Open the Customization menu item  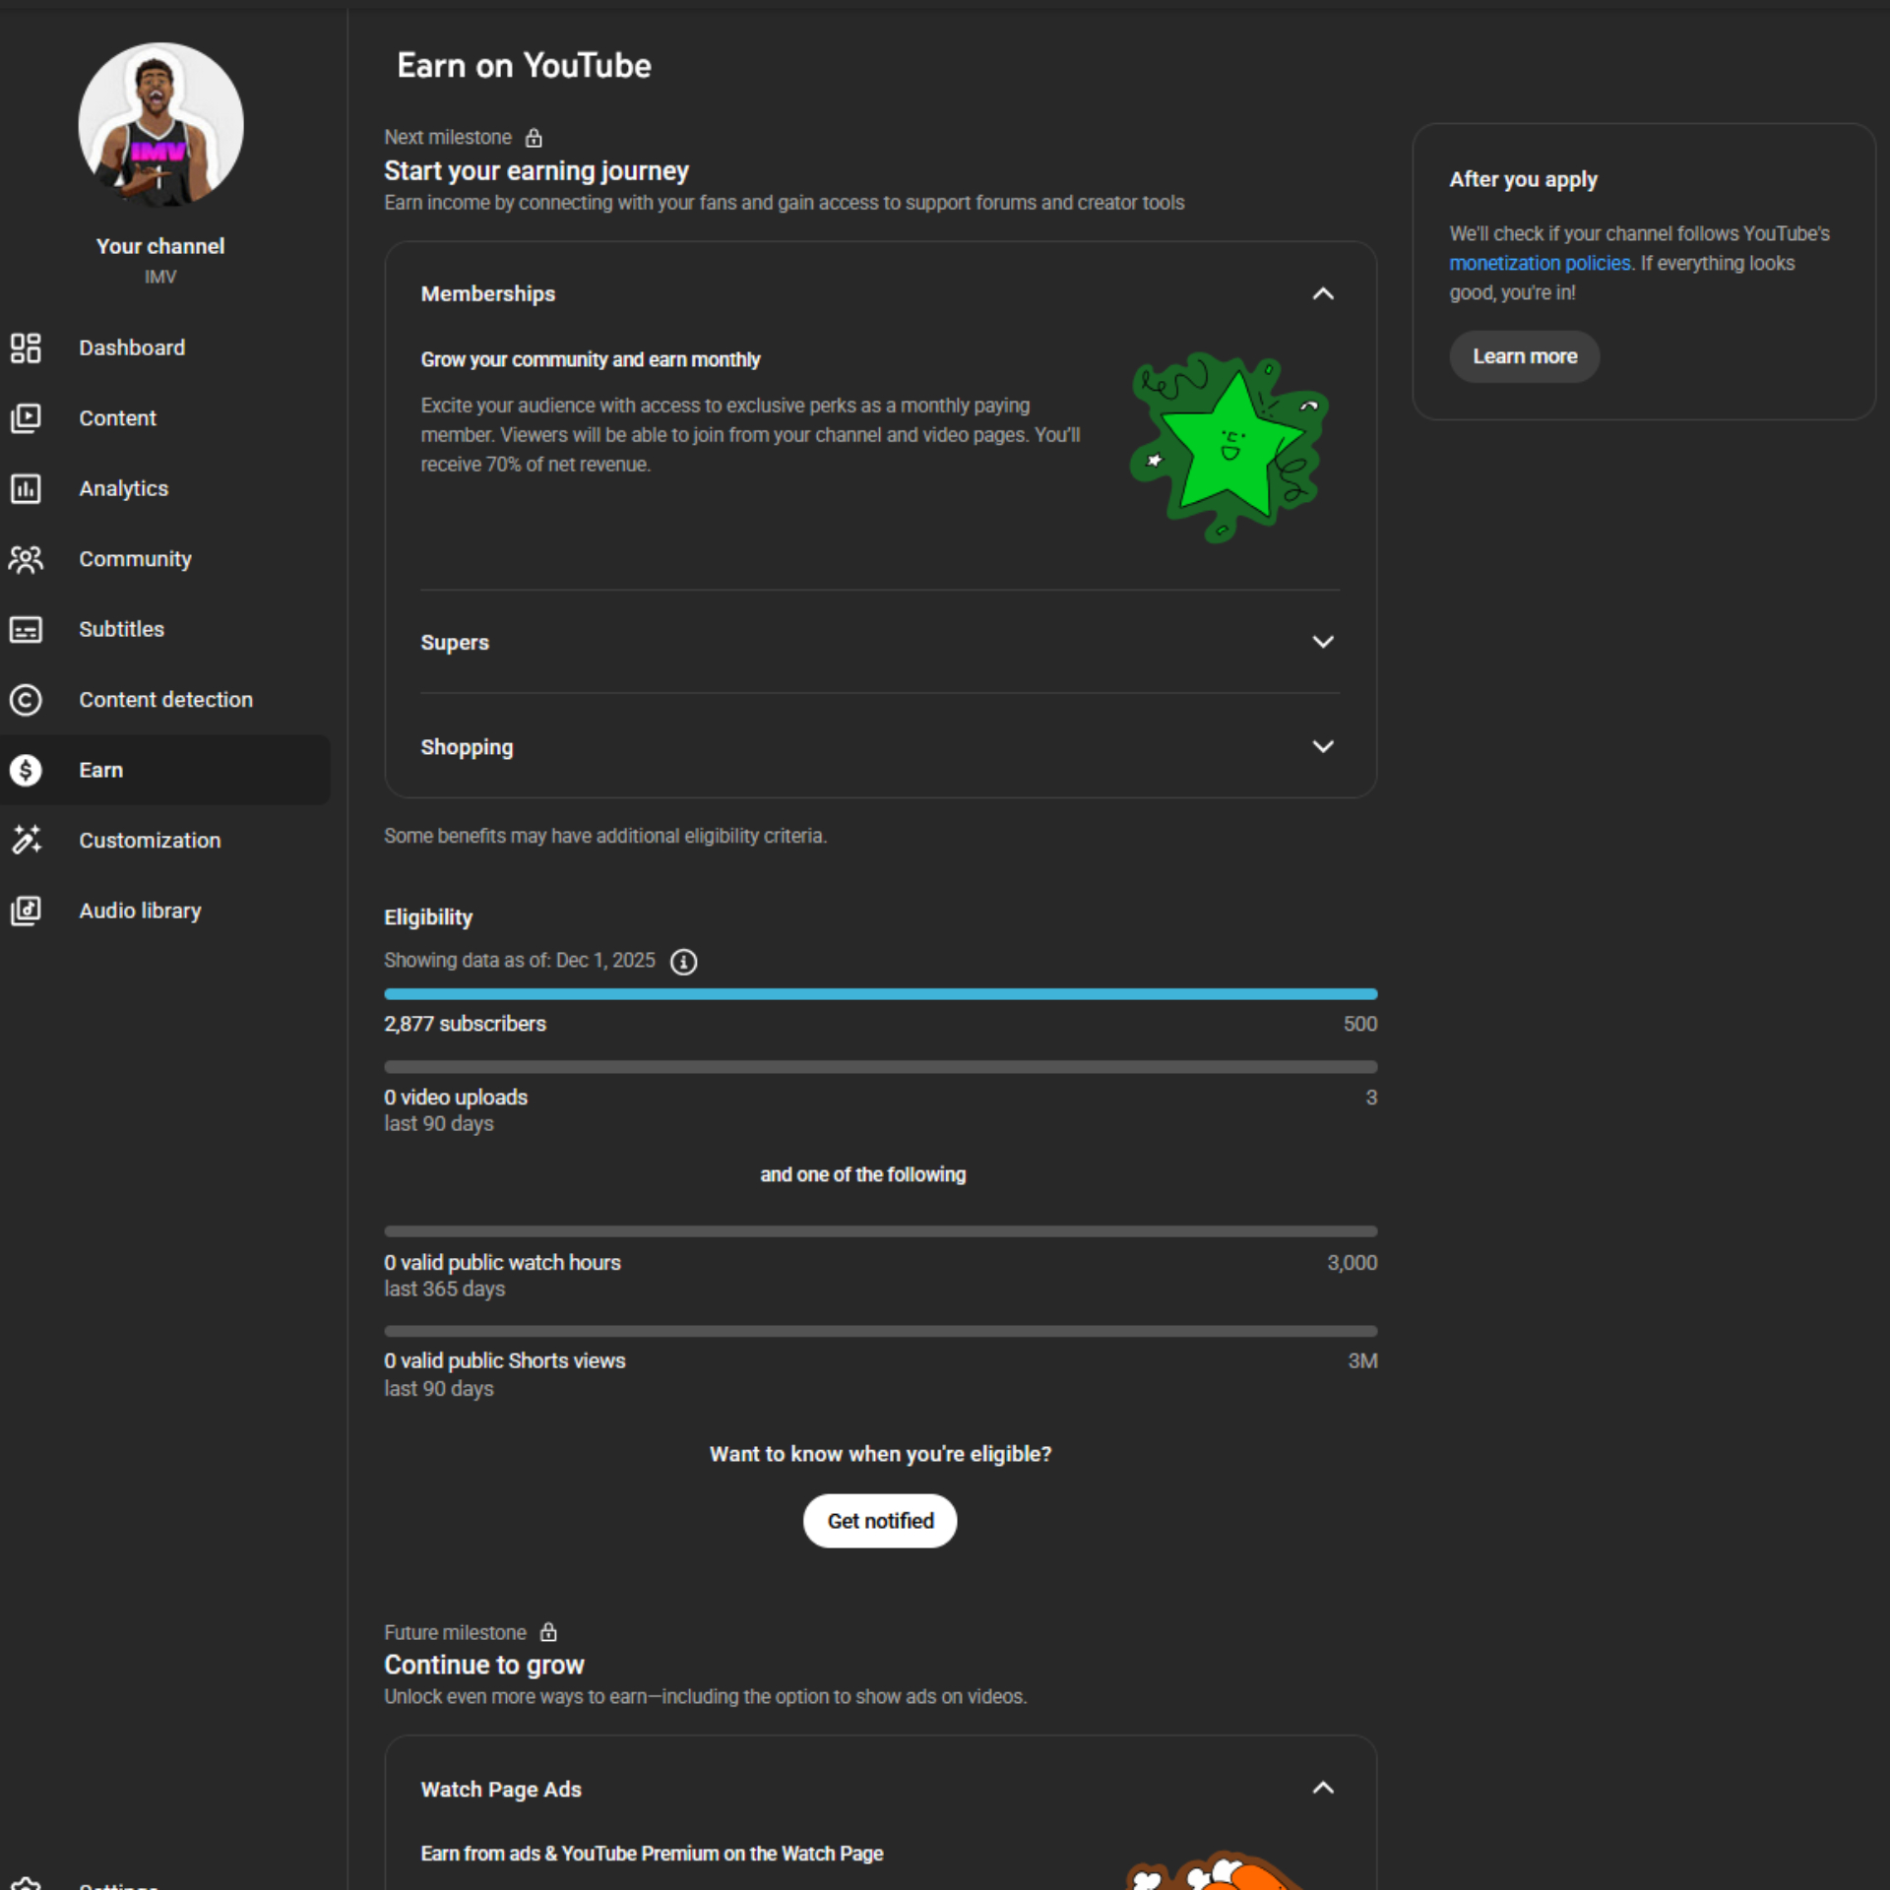150,840
